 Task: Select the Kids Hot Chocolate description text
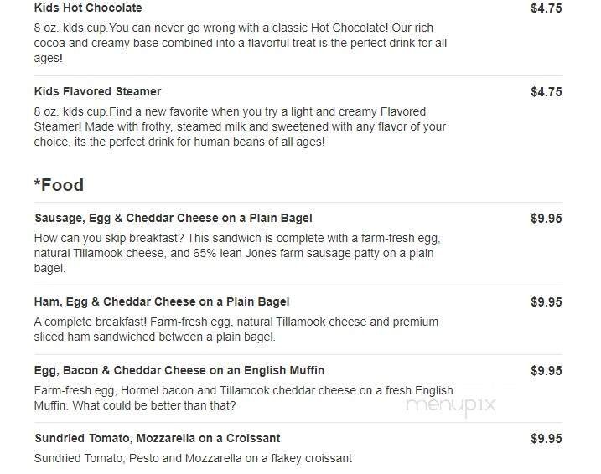(241, 44)
